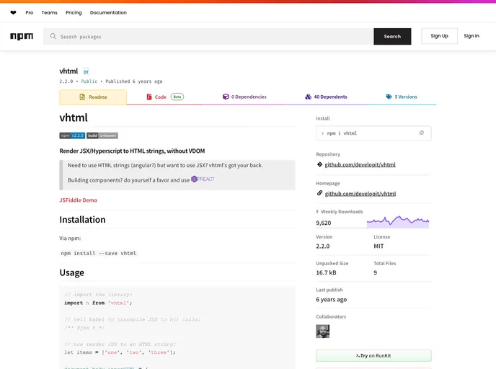496x369 pixels.
Task: Click the Try on RunKit button
Action: (x=373, y=356)
